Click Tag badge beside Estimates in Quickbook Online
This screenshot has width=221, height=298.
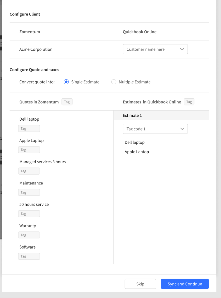click(x=189, y=102)
